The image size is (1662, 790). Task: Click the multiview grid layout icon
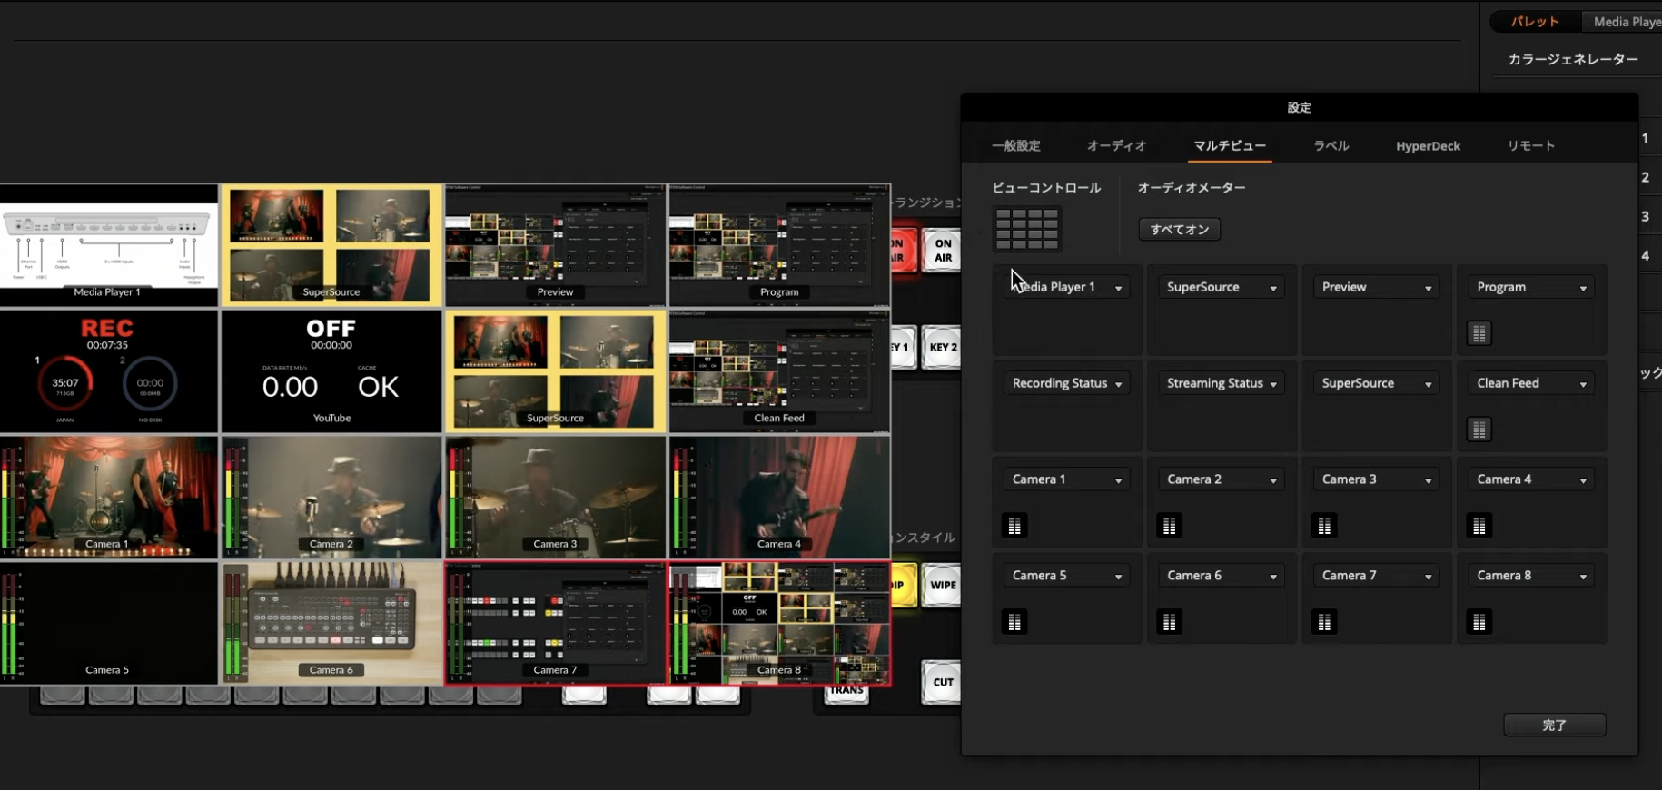pyautogui.click(x=1026, y=229)
